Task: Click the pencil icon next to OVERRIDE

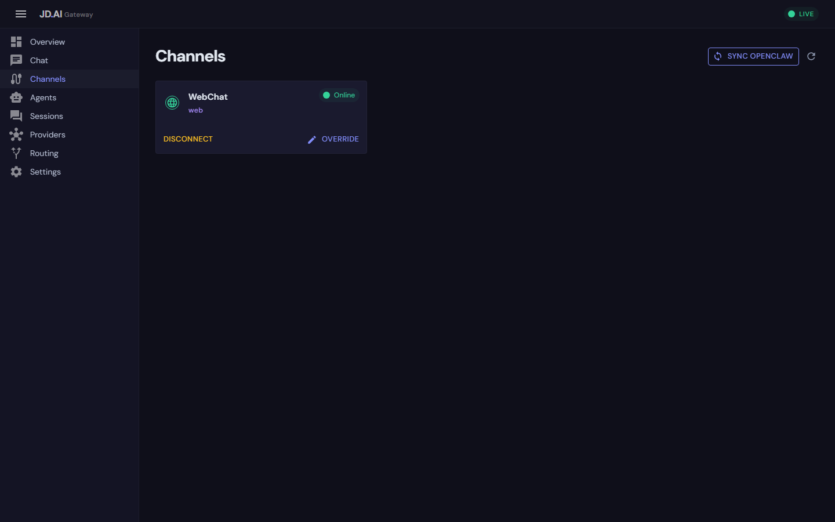Action: (312, 139)
